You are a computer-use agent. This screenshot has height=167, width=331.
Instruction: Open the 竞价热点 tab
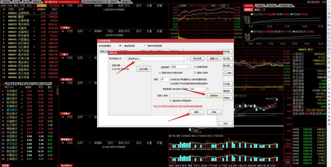pyautogui.click(x=272, y=6)
